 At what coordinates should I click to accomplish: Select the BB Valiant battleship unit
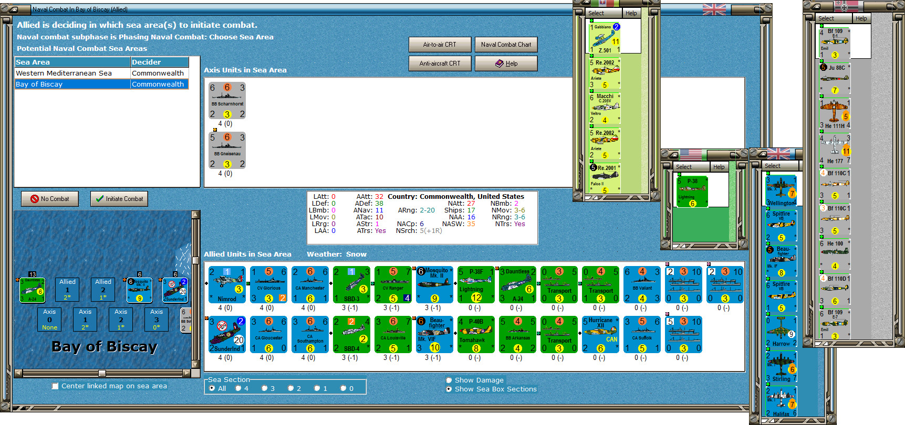pos(642,285)
